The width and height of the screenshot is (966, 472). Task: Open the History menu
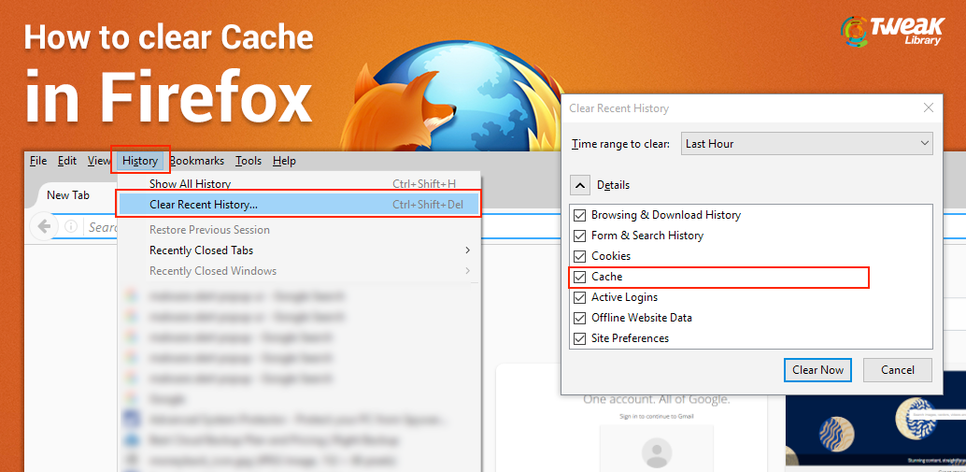(x=140, y=161)
